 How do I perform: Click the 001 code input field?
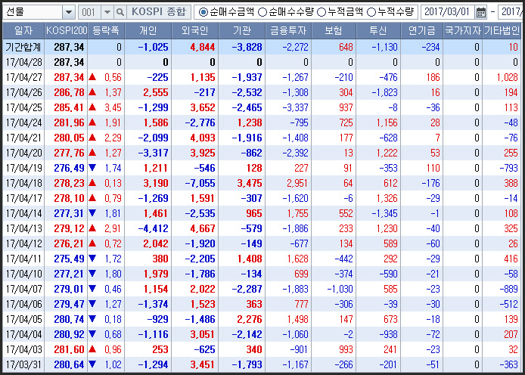pos(89,12)
